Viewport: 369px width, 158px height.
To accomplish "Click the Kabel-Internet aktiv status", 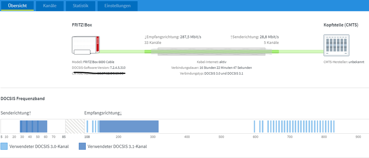I will (x=211, y=62).
